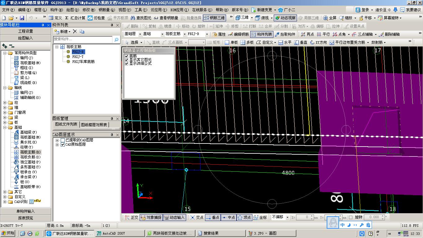423x238 pixels.
Task: Click 全屏 full screen tool
Action: (330, 18)
